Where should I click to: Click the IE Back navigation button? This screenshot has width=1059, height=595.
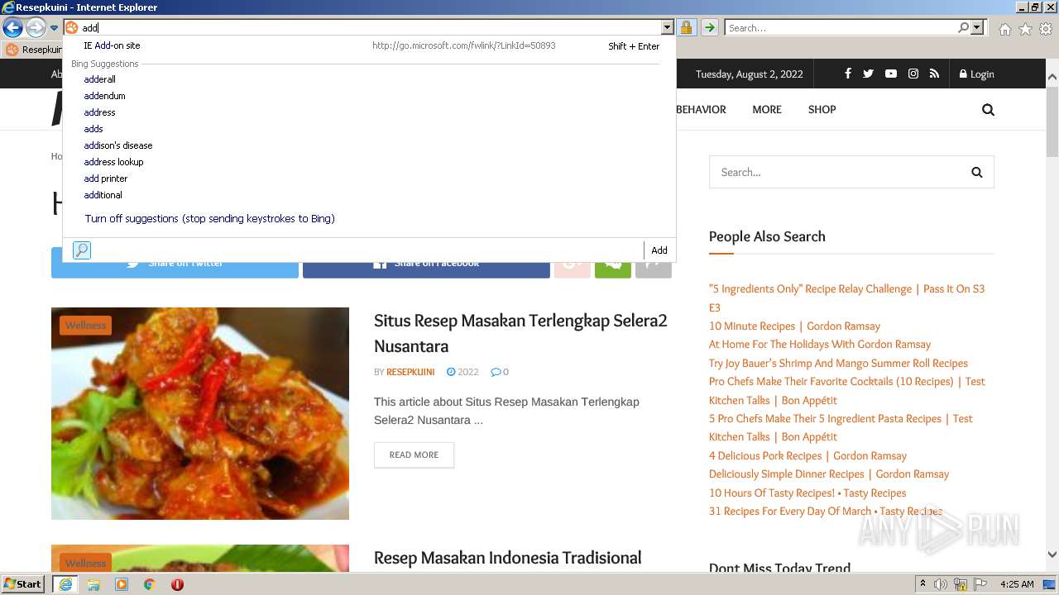(x=12, y=28)
